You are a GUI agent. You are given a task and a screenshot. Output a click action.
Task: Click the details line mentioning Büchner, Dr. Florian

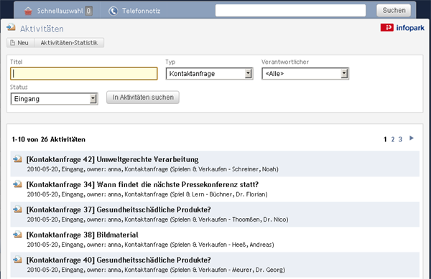[x=147, y=194]
